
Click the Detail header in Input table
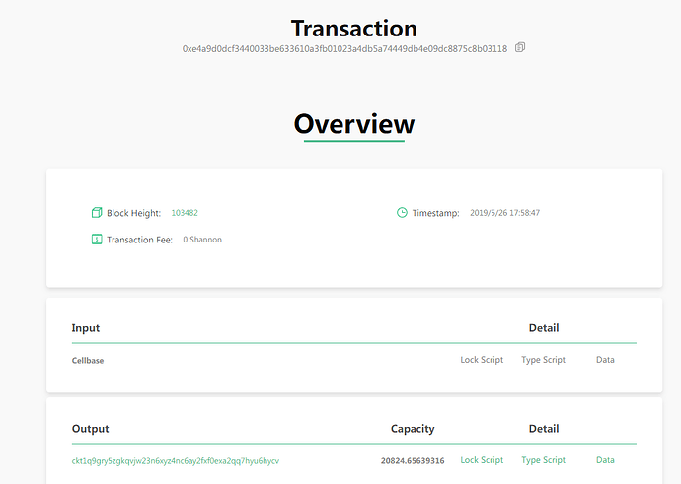[544, 328]
